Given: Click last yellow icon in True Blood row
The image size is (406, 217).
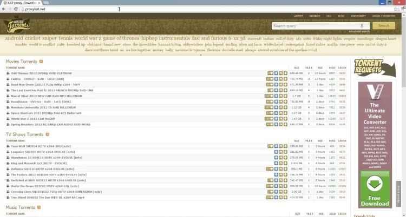Looking at the screenshot, I should [x=285, y=198].
